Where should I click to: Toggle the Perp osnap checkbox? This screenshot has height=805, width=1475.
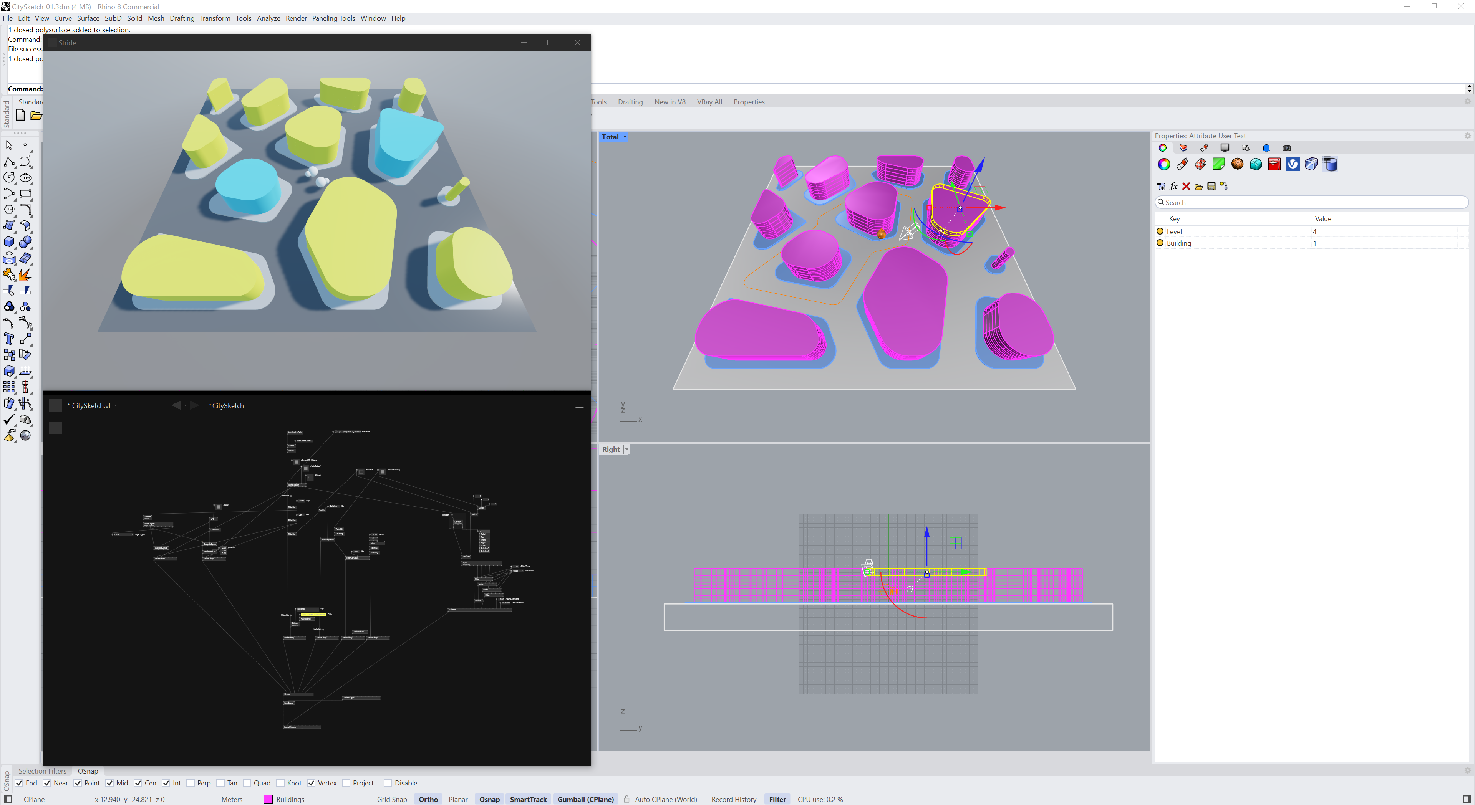point(191,783)
